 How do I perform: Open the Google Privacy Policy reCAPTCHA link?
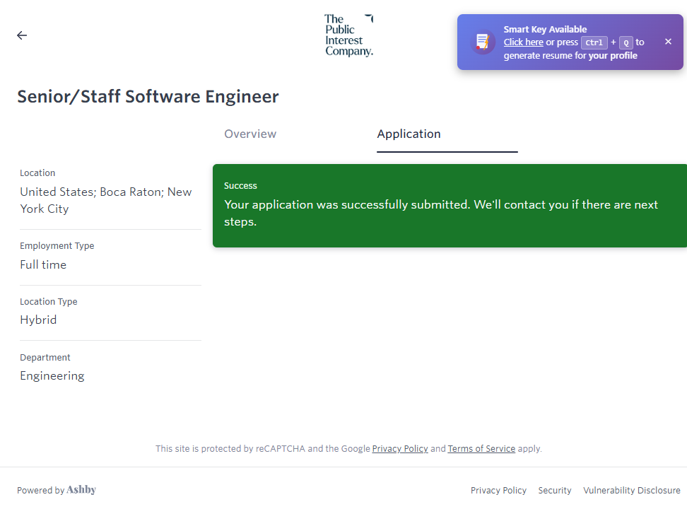(x=400, y=448)
